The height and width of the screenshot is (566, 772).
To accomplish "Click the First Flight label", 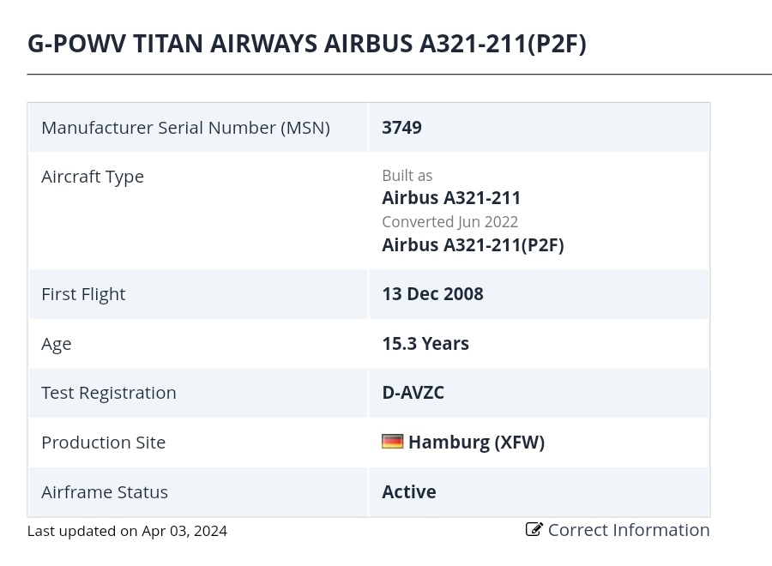I will 83,294.
